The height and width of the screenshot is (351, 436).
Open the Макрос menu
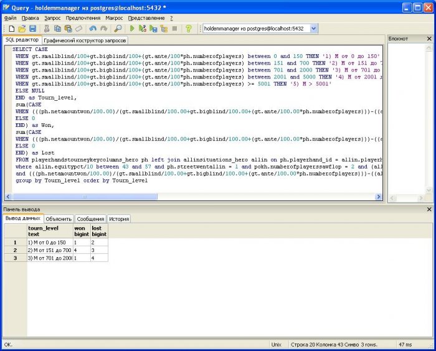[114, 18]
